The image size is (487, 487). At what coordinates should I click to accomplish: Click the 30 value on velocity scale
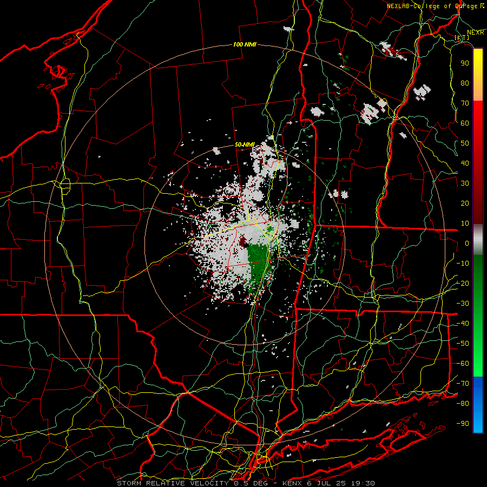coord(465,183)
